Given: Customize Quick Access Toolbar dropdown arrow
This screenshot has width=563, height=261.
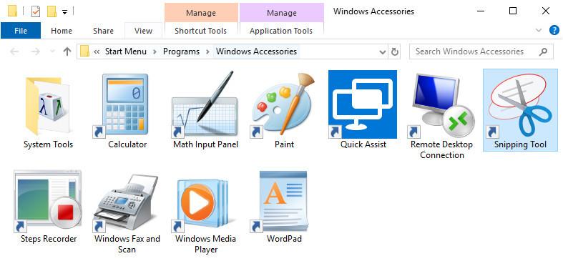Looking at the screenshot, I should (x=64, y=12).
